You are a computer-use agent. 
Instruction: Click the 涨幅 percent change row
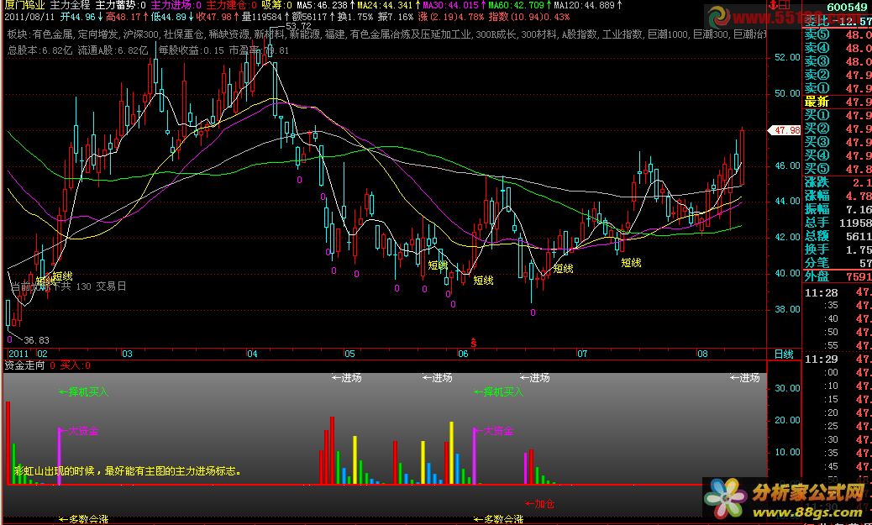(838, 196)
